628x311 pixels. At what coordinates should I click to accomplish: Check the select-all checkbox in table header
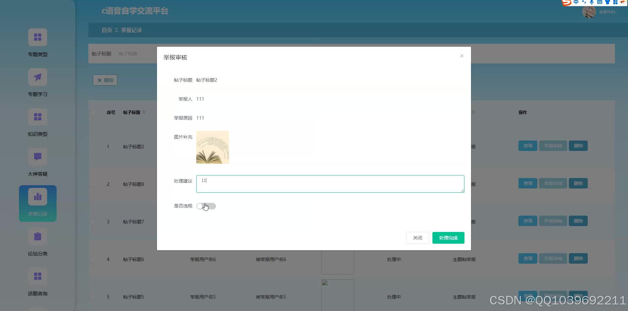(93, 112)
